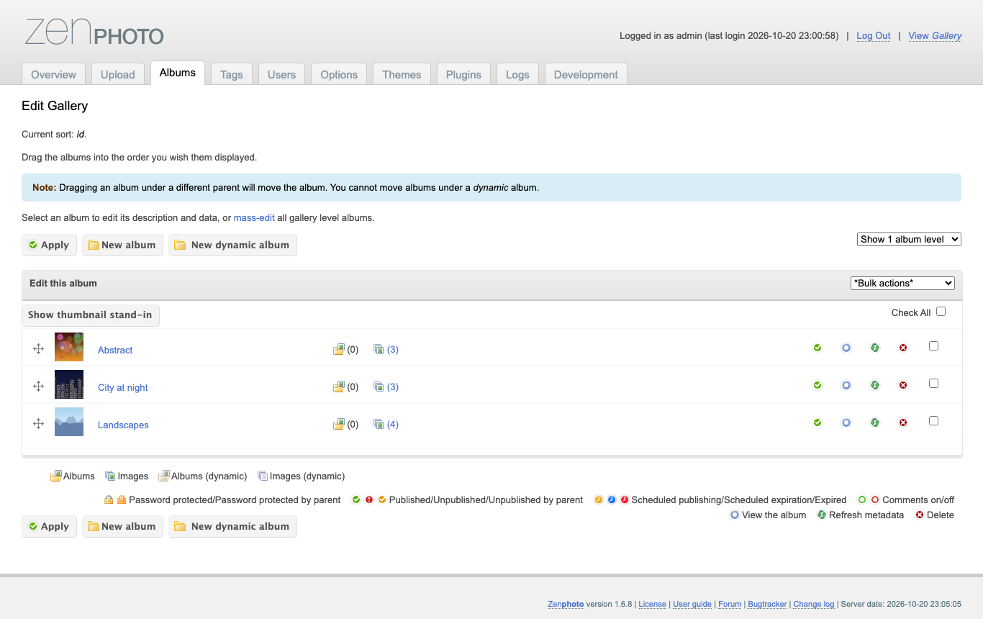Image resolution: width=983 pixels, height=619 pixels.
Task: Toggle published state of Landscapes album
Action: (x=817, y=423)
